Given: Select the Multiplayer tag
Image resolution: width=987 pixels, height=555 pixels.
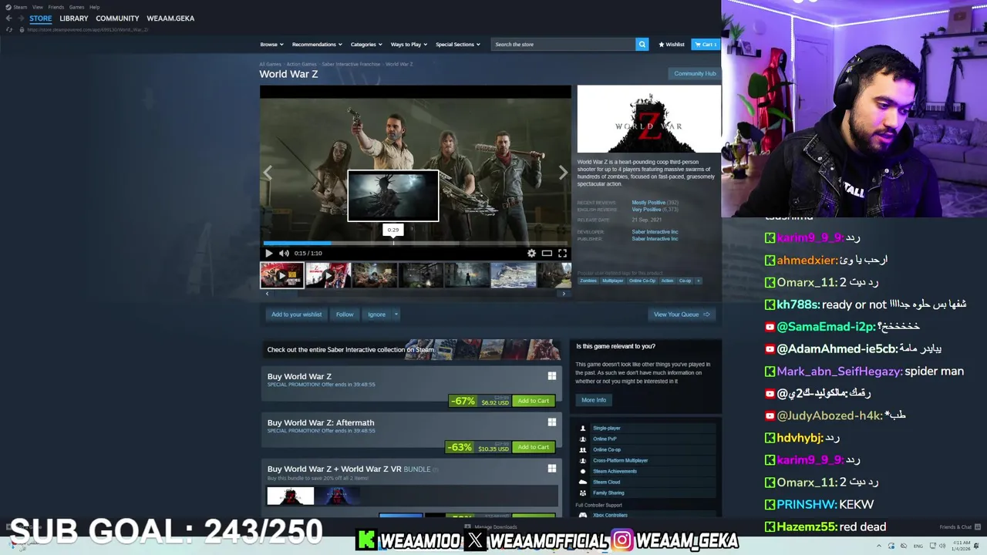Looking at the screenshot, I should click(x=613, y=281).
